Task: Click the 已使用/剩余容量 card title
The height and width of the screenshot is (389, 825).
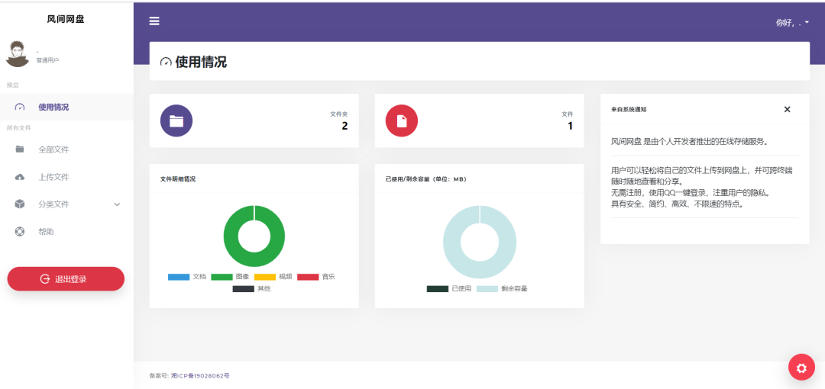Action: coord(426,179)
